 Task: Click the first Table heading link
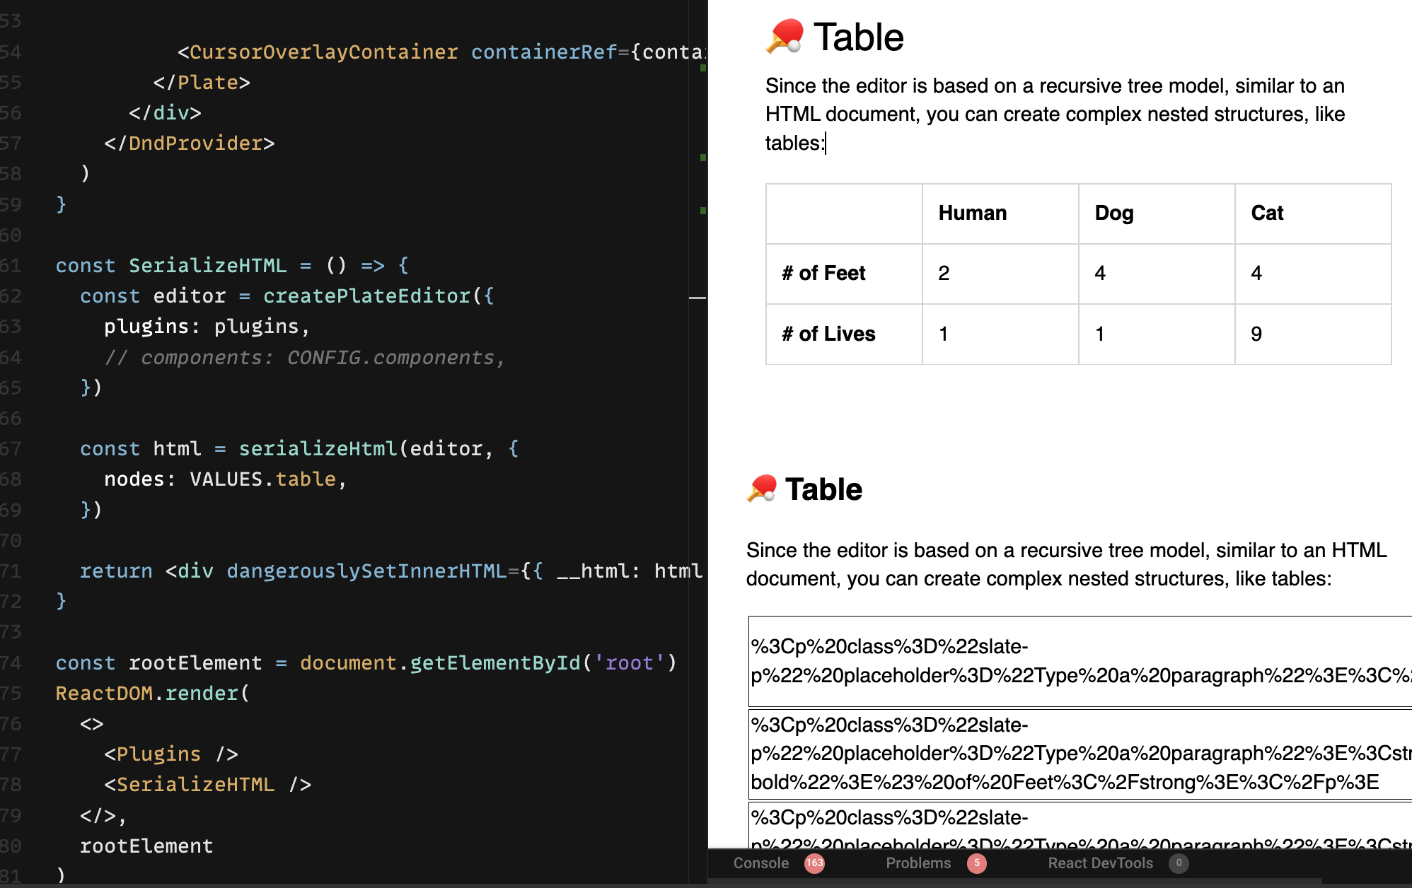click(860, 37)
